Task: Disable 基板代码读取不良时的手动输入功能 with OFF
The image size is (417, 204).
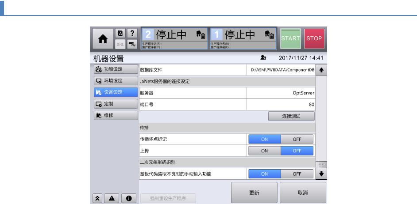Action: [x=297, y=174]
